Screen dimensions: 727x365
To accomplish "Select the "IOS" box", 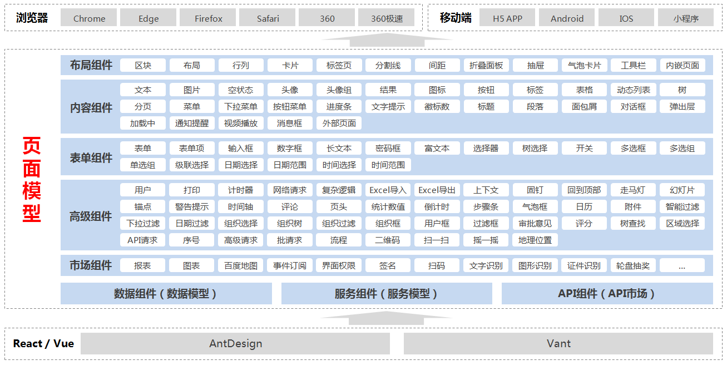I will click(x=626, y=18).
